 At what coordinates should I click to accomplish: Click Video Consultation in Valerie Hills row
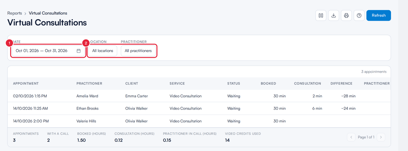pyautogui.click(x=185, y=121)
